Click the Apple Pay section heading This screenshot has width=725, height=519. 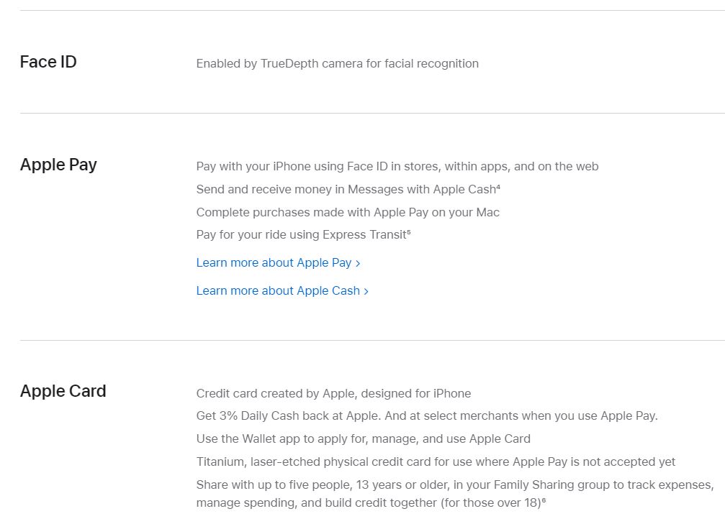58,165
